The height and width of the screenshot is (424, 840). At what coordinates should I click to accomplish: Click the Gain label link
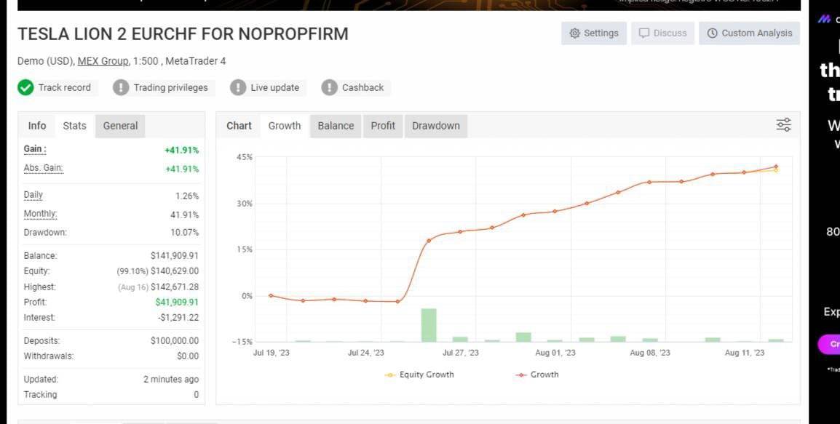click(34, 149)
